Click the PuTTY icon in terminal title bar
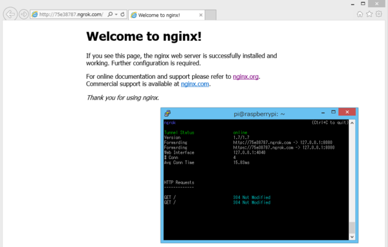The width and height of the screenshot is (388, 247). [x=167, y=113]
